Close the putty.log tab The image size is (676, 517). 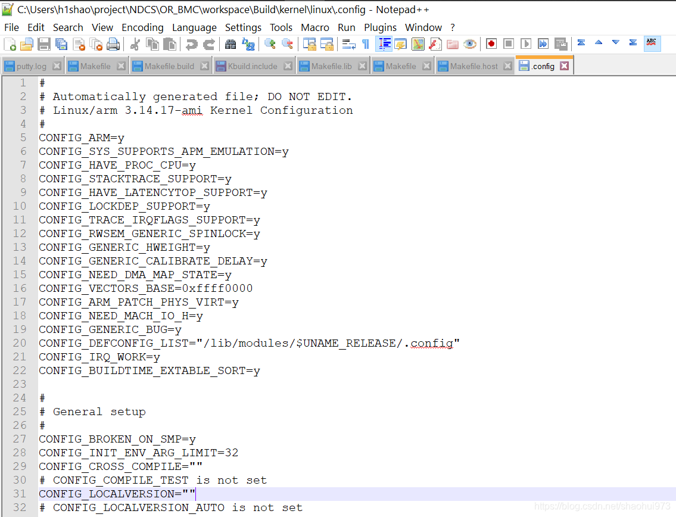(57, 66)
